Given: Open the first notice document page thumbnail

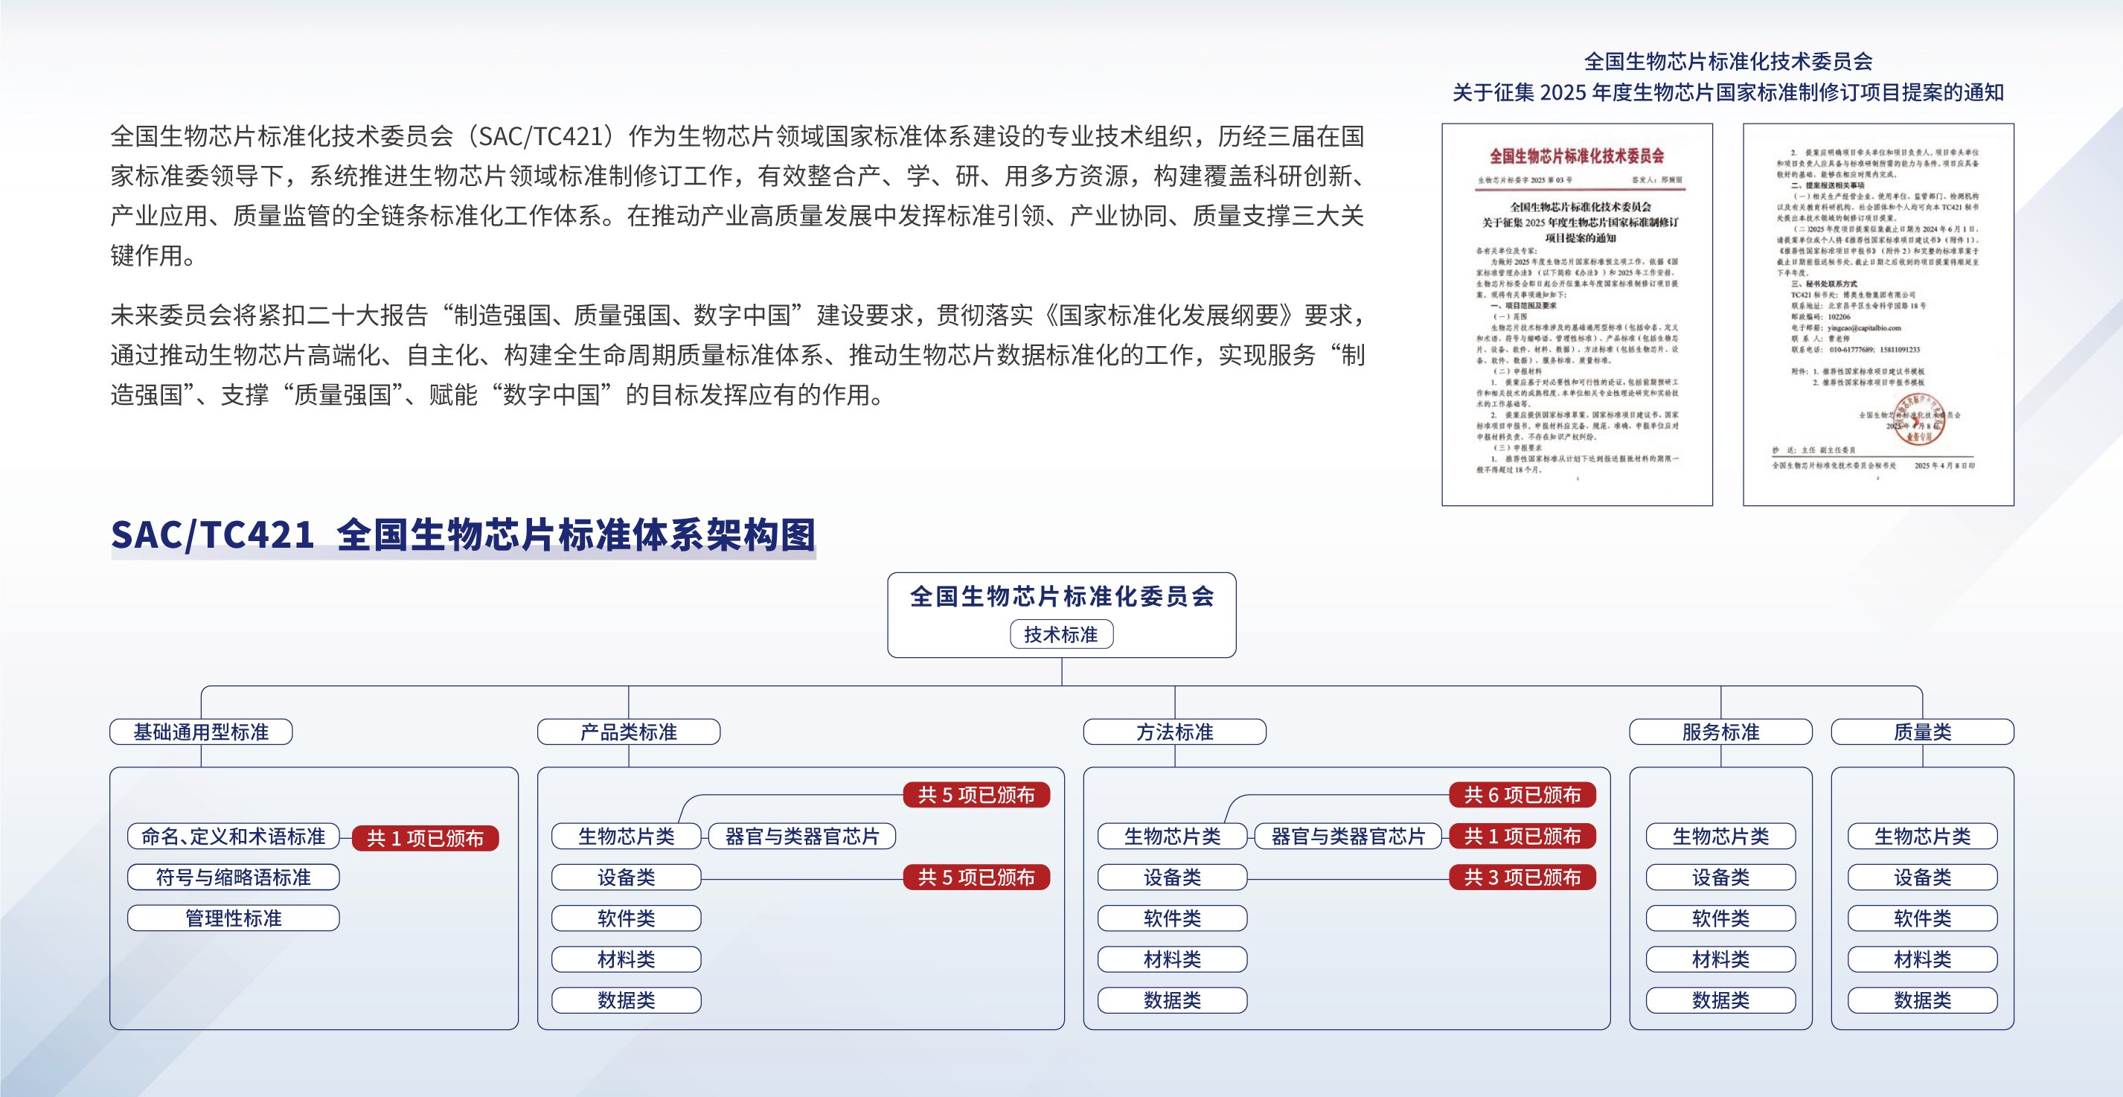Looking at the screenshot, I should (1577, 315).
